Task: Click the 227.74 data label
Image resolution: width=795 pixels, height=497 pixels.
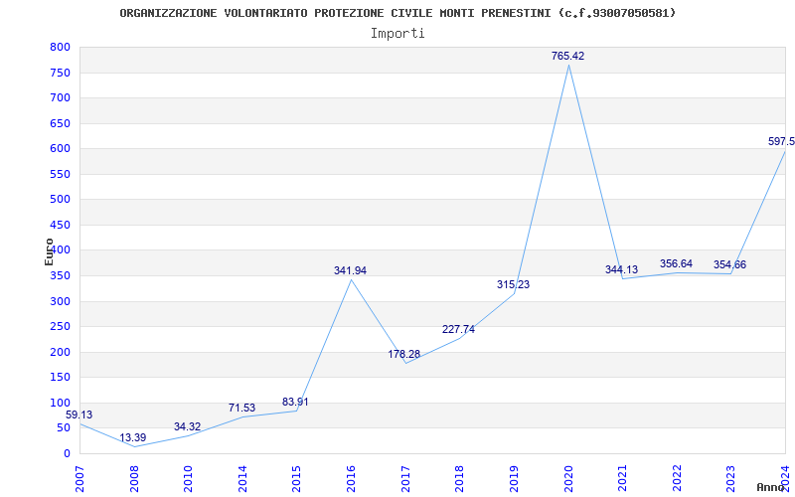Action: pos(458,330)
